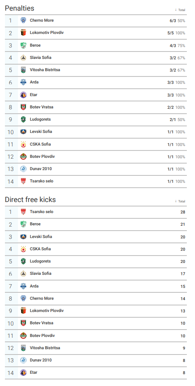Image resolution: width=195 pixels, height=386 pixels.
Task: Open Slavia Sofia link in Penalties table
Action: pos(41,57)
